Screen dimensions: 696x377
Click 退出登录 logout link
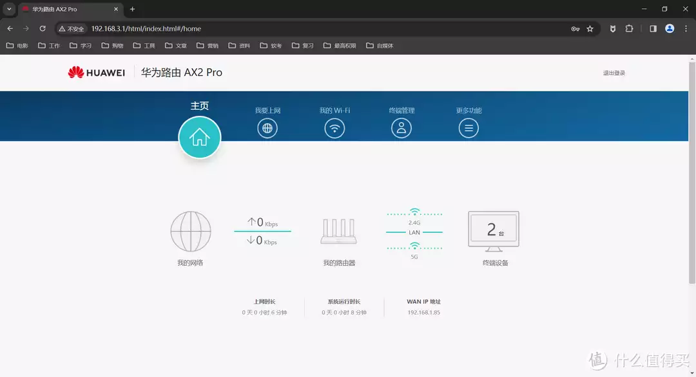pyautogui.click(x=614, y=73)
